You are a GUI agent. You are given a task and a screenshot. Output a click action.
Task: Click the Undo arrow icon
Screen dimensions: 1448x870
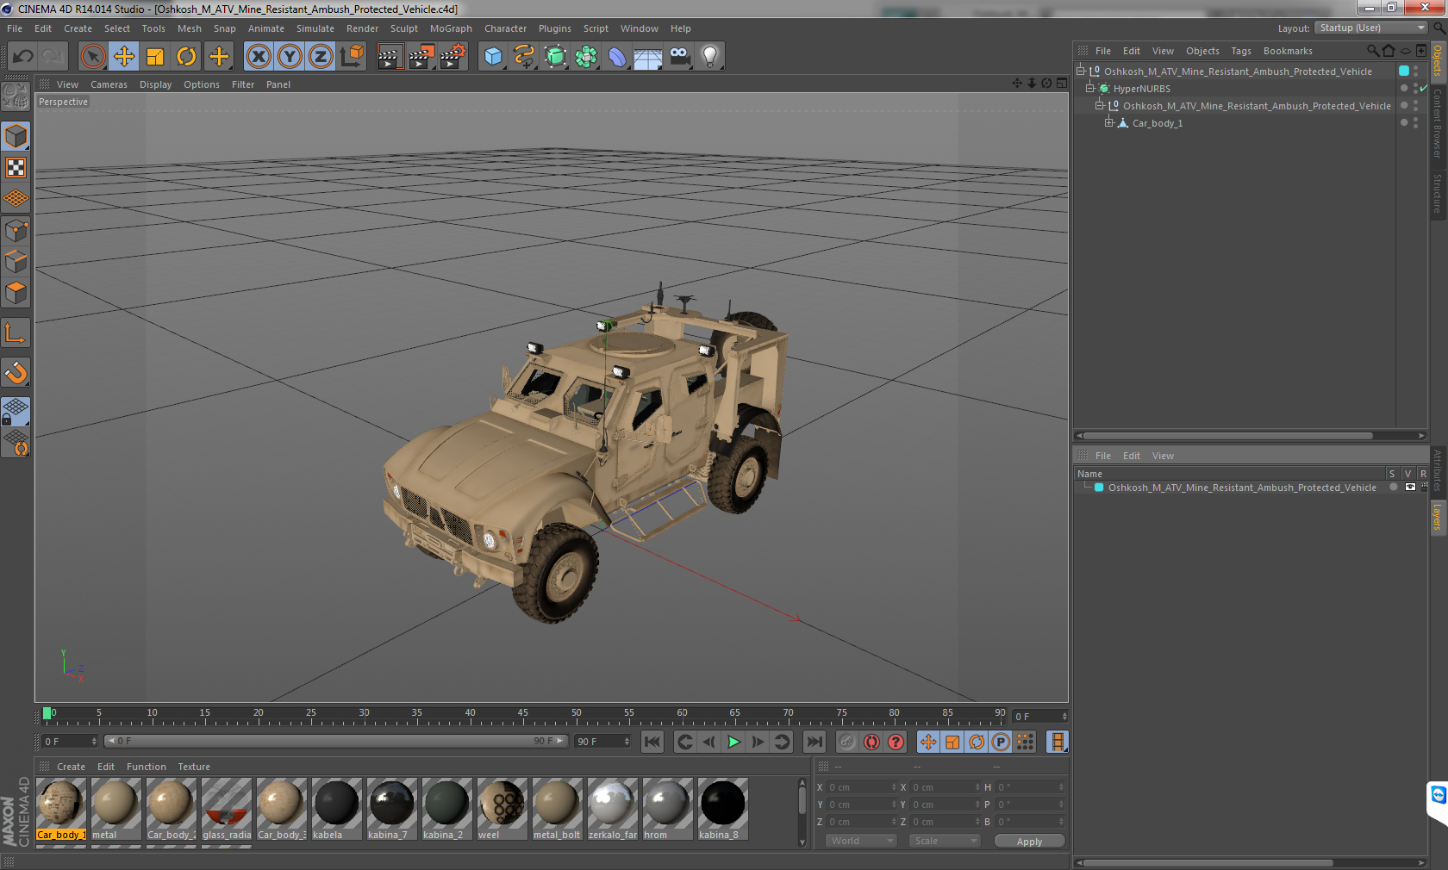[x=23, y=57]
